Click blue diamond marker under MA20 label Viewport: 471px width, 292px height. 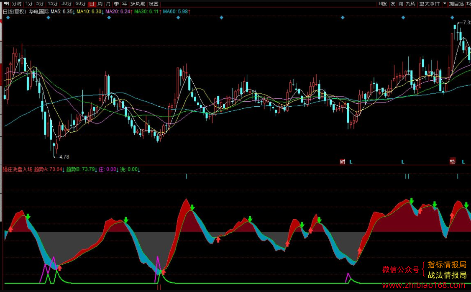[x=109, y=18]
